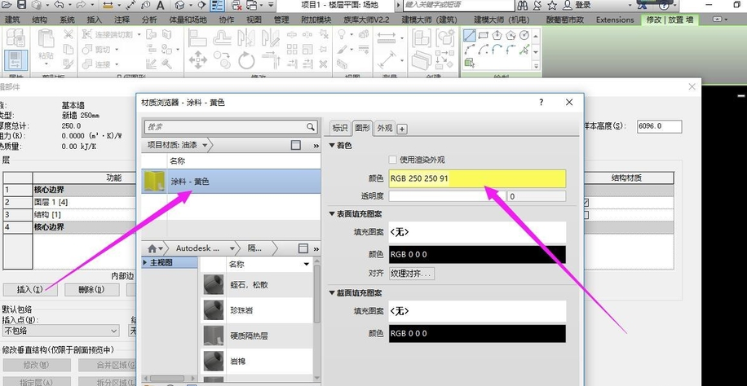Check the 结构 [1] row checkbox
This screenshot has width=747, height=386.
[586, 215]
